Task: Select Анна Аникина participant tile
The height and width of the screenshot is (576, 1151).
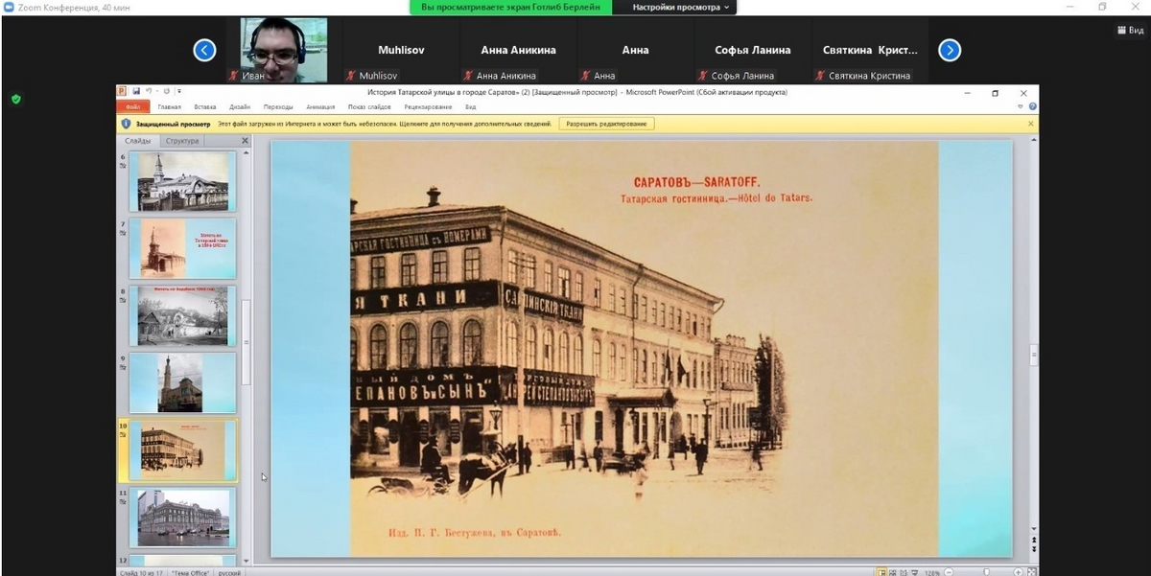Action: tap(518, 50)
